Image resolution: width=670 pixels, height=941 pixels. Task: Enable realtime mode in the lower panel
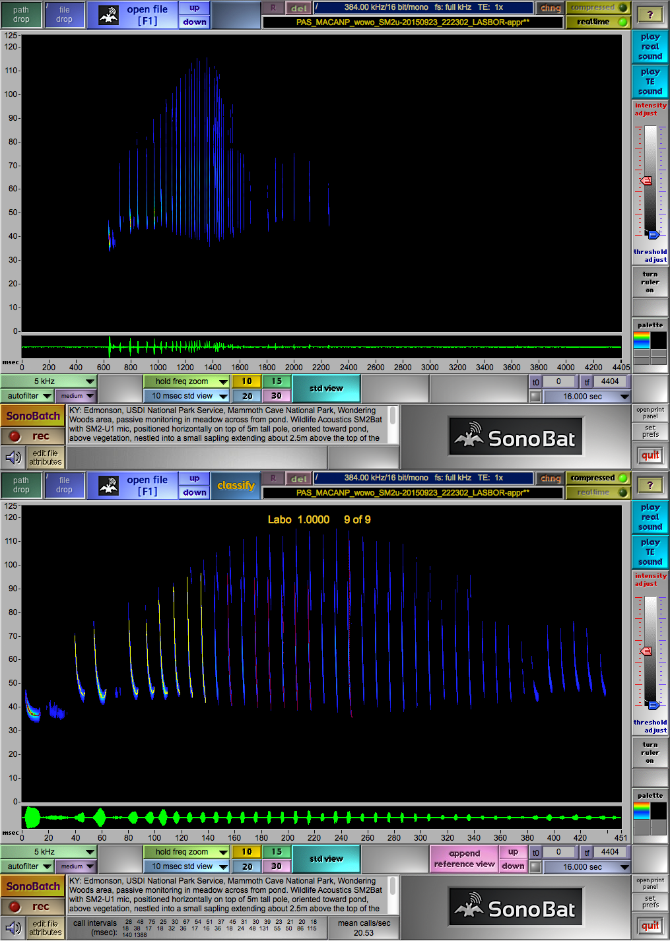click(x=598, y=492)
